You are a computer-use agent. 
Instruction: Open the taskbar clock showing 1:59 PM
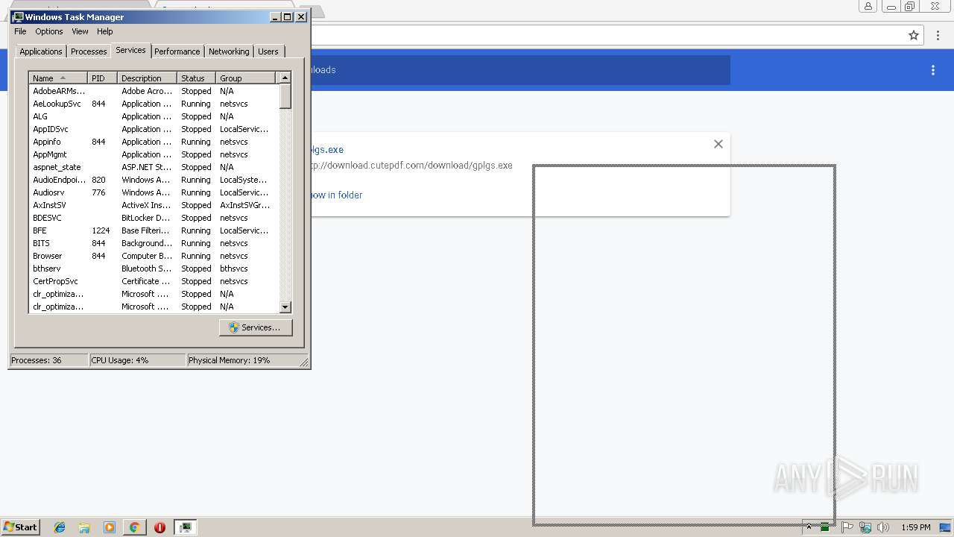915,527
